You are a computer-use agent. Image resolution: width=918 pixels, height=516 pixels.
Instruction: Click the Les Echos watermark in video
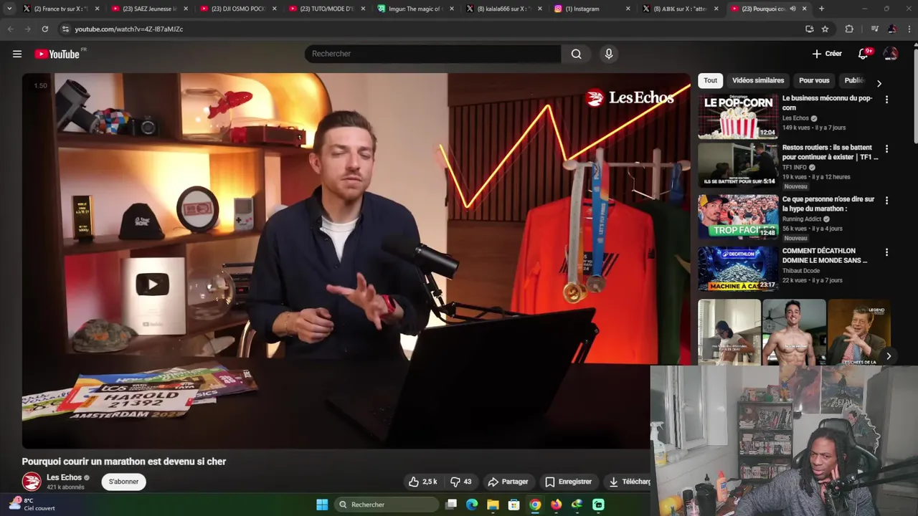(x=629, y=98)
